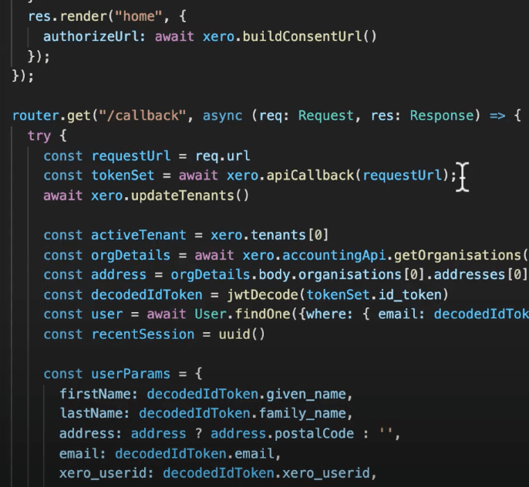Click postalCode in the address ternary
Screen dimensions: 529x487
pos(314,433)
